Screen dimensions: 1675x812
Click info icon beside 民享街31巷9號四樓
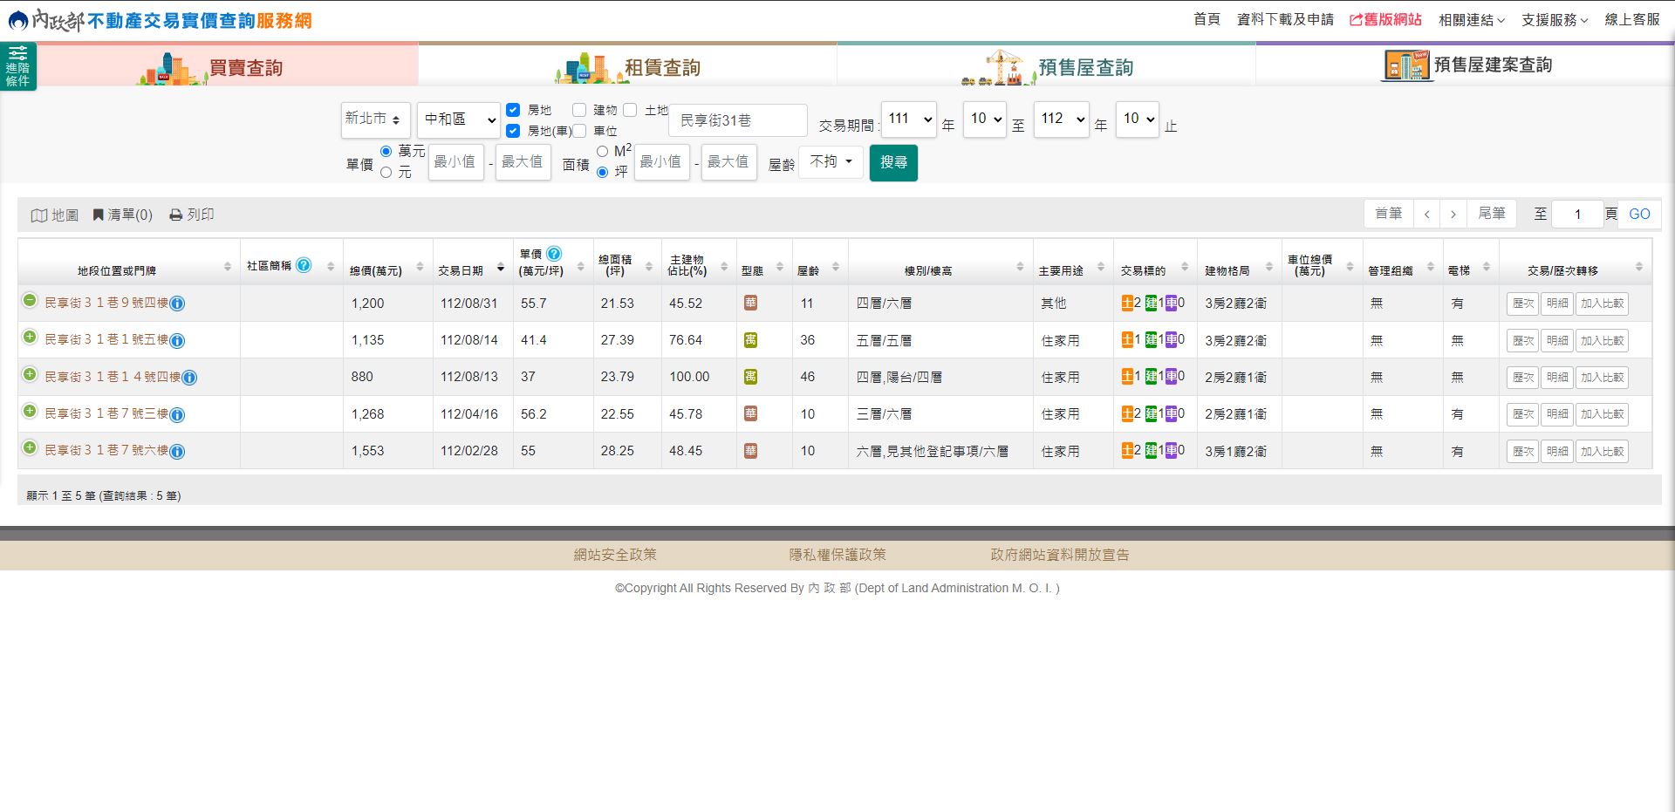coord(177,304)
